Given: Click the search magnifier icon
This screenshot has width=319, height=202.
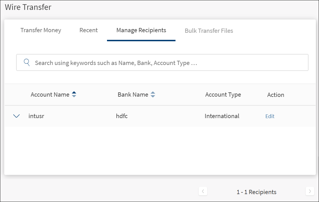Looking at the screenshot, I should pyautogui.click(x=27, y=62).
